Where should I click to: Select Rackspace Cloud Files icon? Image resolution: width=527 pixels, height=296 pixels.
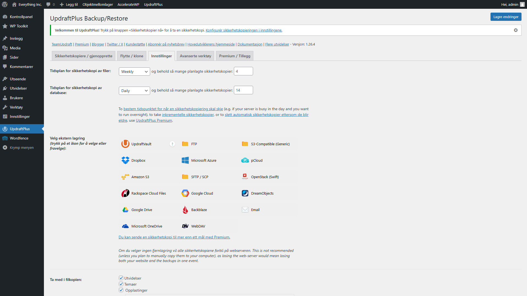point(125,193)
